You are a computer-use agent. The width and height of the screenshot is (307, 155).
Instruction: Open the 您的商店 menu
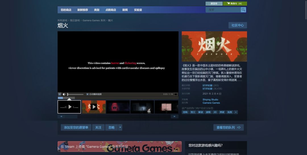(66, 10)
